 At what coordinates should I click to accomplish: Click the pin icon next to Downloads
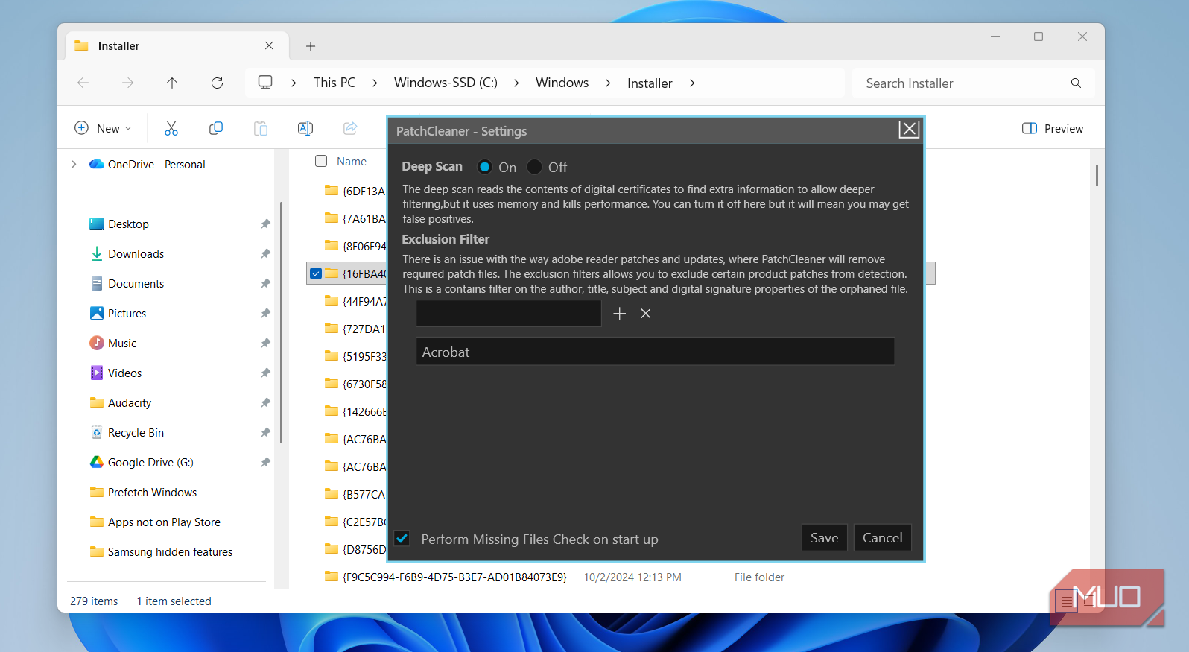coord(265,254)
